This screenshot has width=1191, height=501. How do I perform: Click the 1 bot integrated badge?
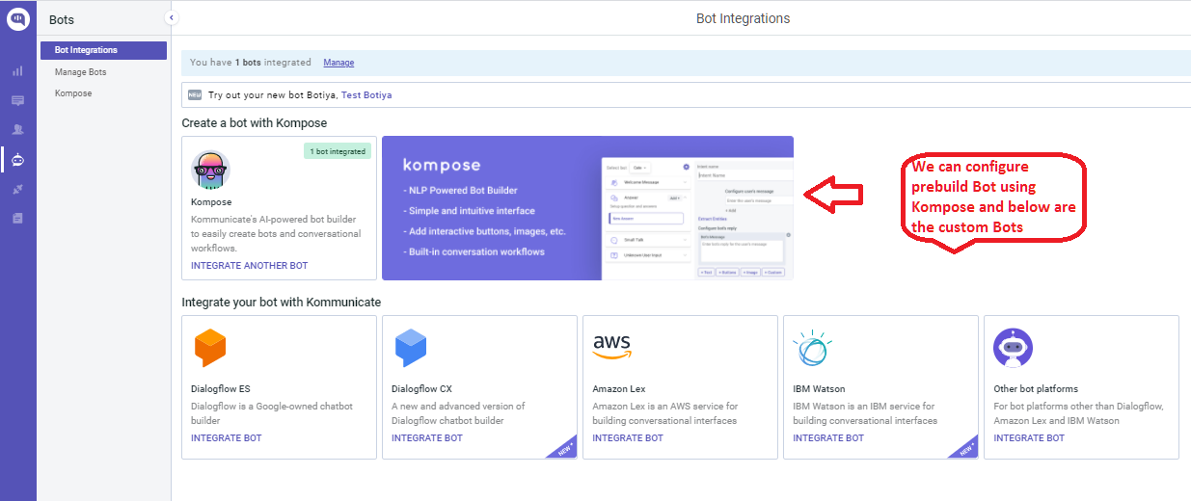(338, 151)
